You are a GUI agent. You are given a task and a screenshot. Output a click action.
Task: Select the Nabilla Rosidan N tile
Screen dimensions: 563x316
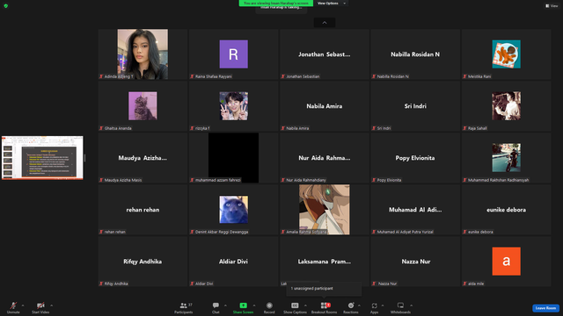415,54
